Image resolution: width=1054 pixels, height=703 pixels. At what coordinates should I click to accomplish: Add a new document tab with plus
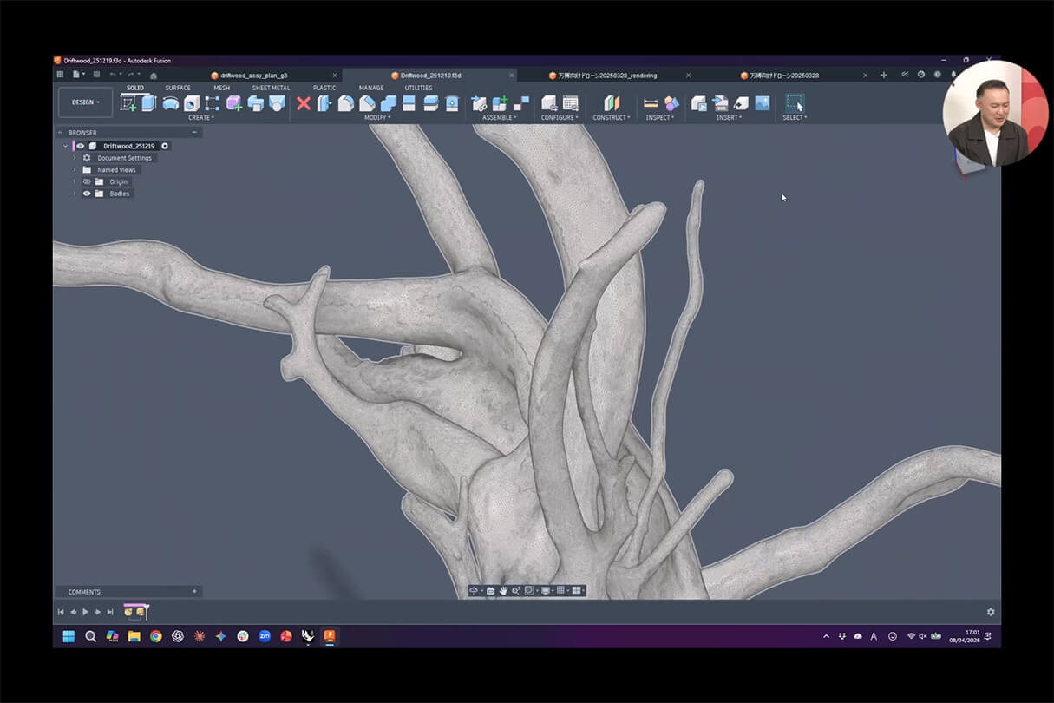pyautogui.click(x=884, y=75)
